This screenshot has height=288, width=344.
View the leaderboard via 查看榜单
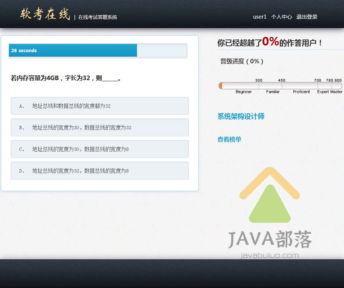229,140
